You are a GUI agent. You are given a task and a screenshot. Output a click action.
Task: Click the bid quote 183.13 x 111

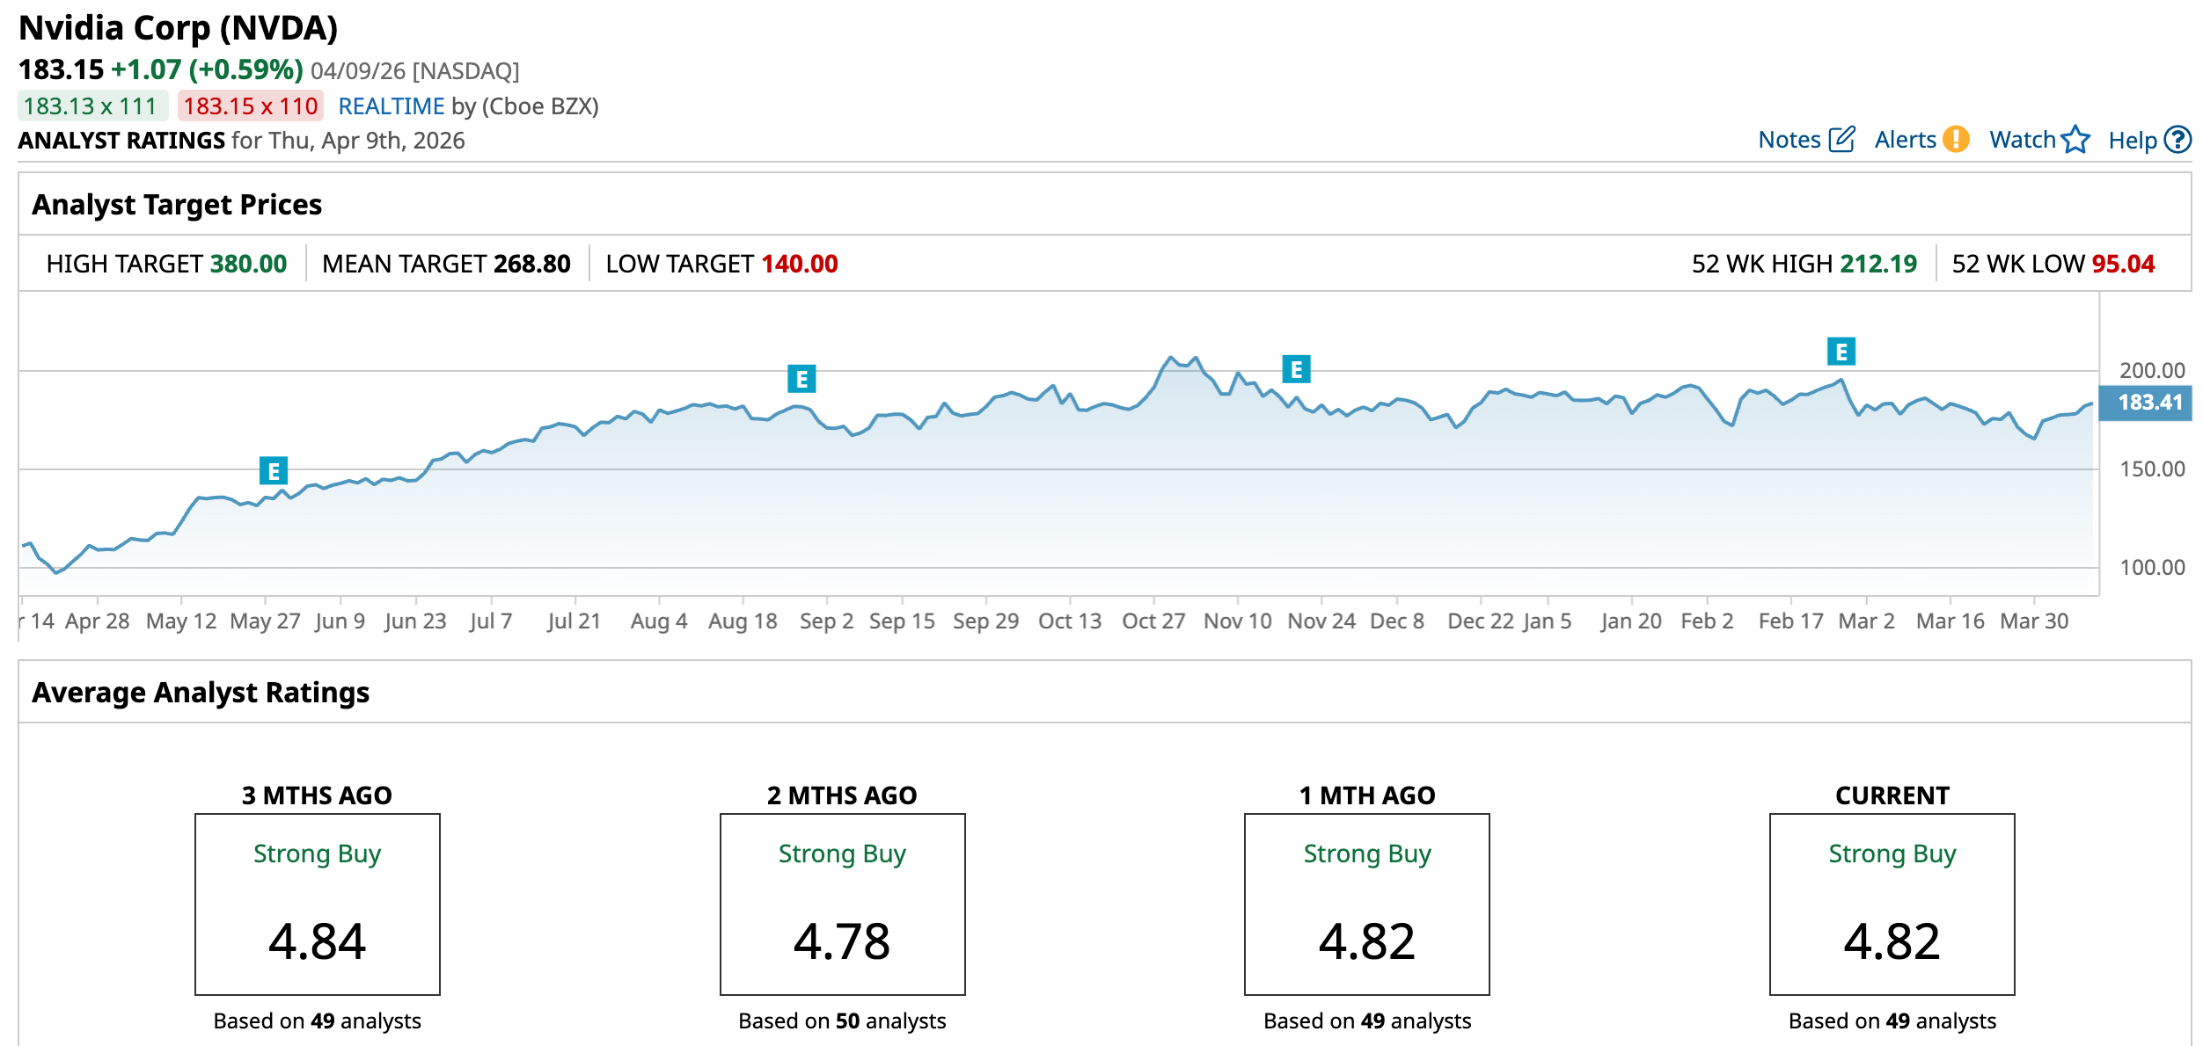click(91, 106)
